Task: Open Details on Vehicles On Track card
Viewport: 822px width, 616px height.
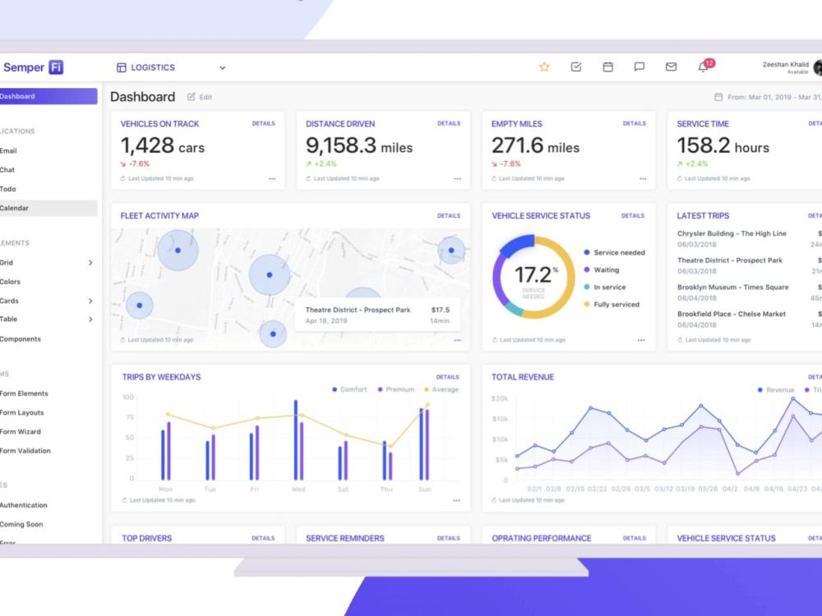Action: click(x=263, y=124)
